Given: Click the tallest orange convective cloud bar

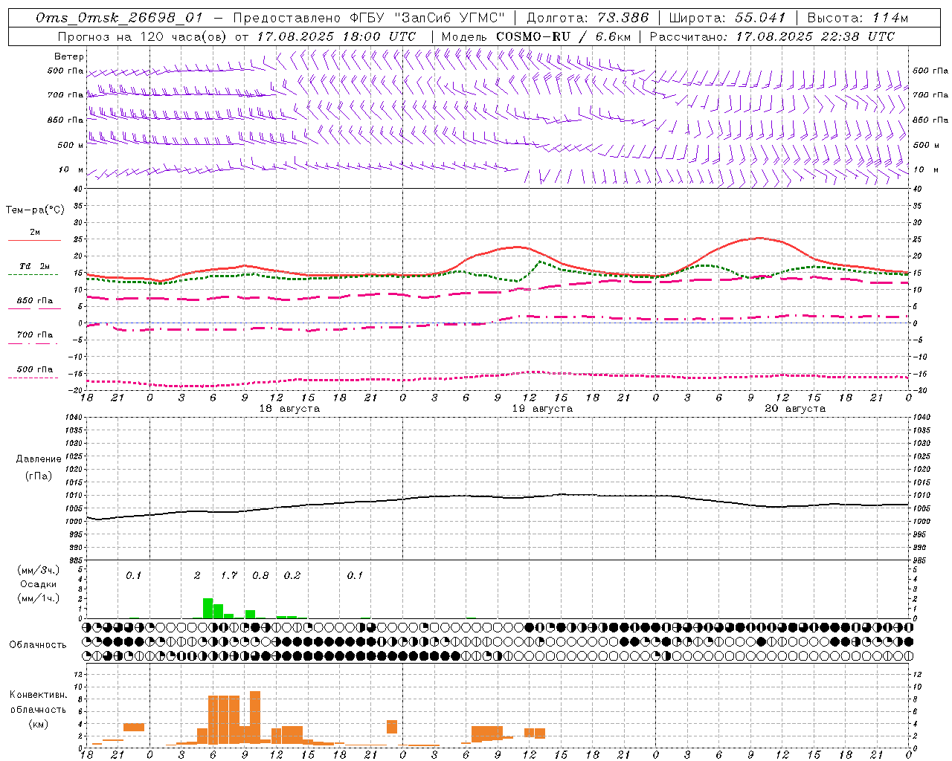Looking at the screenshot, I should [x=255, y=716].
